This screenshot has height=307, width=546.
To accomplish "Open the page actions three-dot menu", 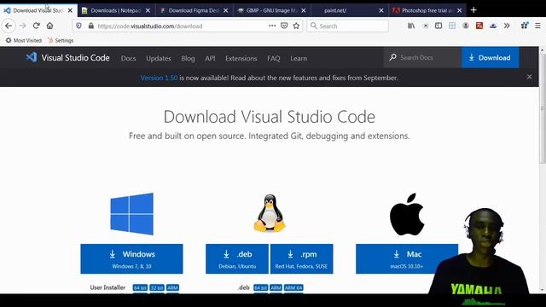I will click(x=272, y=26).
